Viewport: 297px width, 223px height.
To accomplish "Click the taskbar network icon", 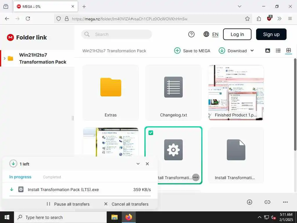I will click(x=267, y=217).
